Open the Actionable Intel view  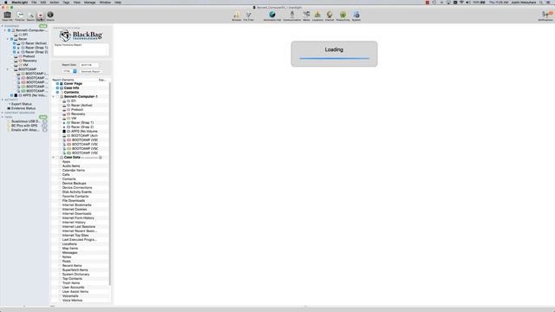(271, 16)
